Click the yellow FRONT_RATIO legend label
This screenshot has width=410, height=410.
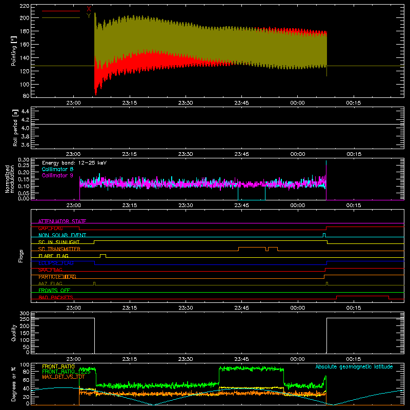[58, 366]
